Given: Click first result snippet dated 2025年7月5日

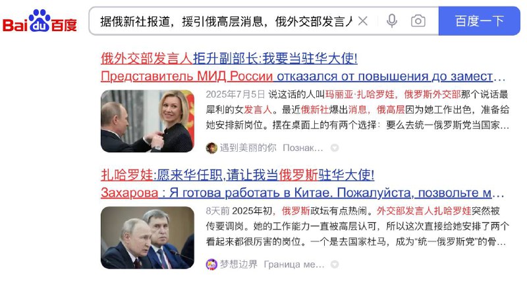Looking at the screenshot, I should tap(358, 109).
